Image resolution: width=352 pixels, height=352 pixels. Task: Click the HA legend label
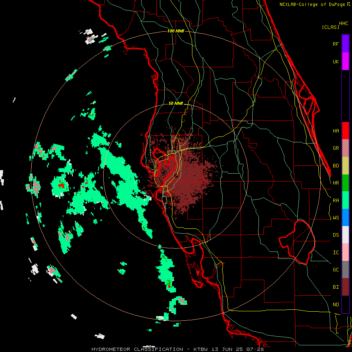point(336,131)
